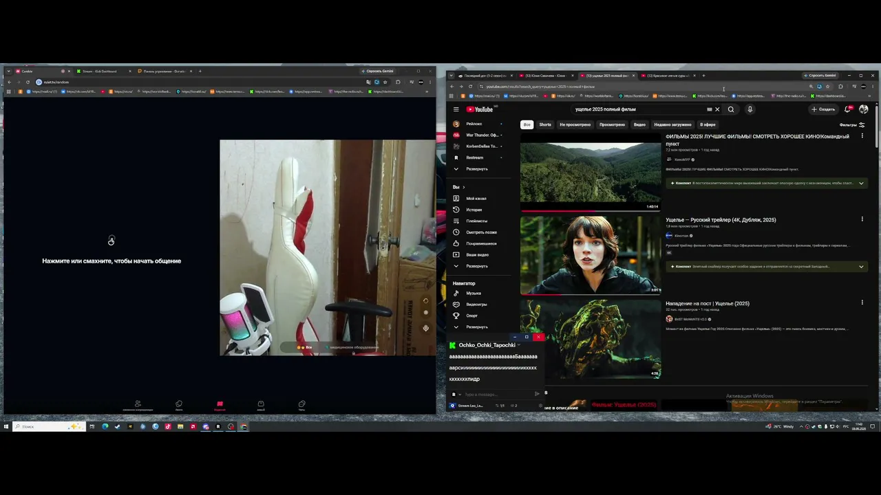Bookmark rulet.tv page with star icon
Screen dimensions: 881x495
tap(385, 82)
